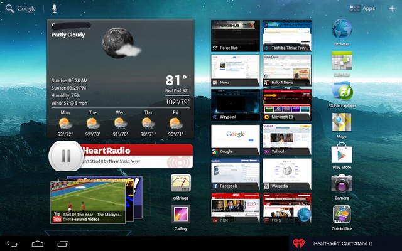Open the Tuesday forecast 92°/70°
This screenshot has width=402, height=251.
coord(92,123)
